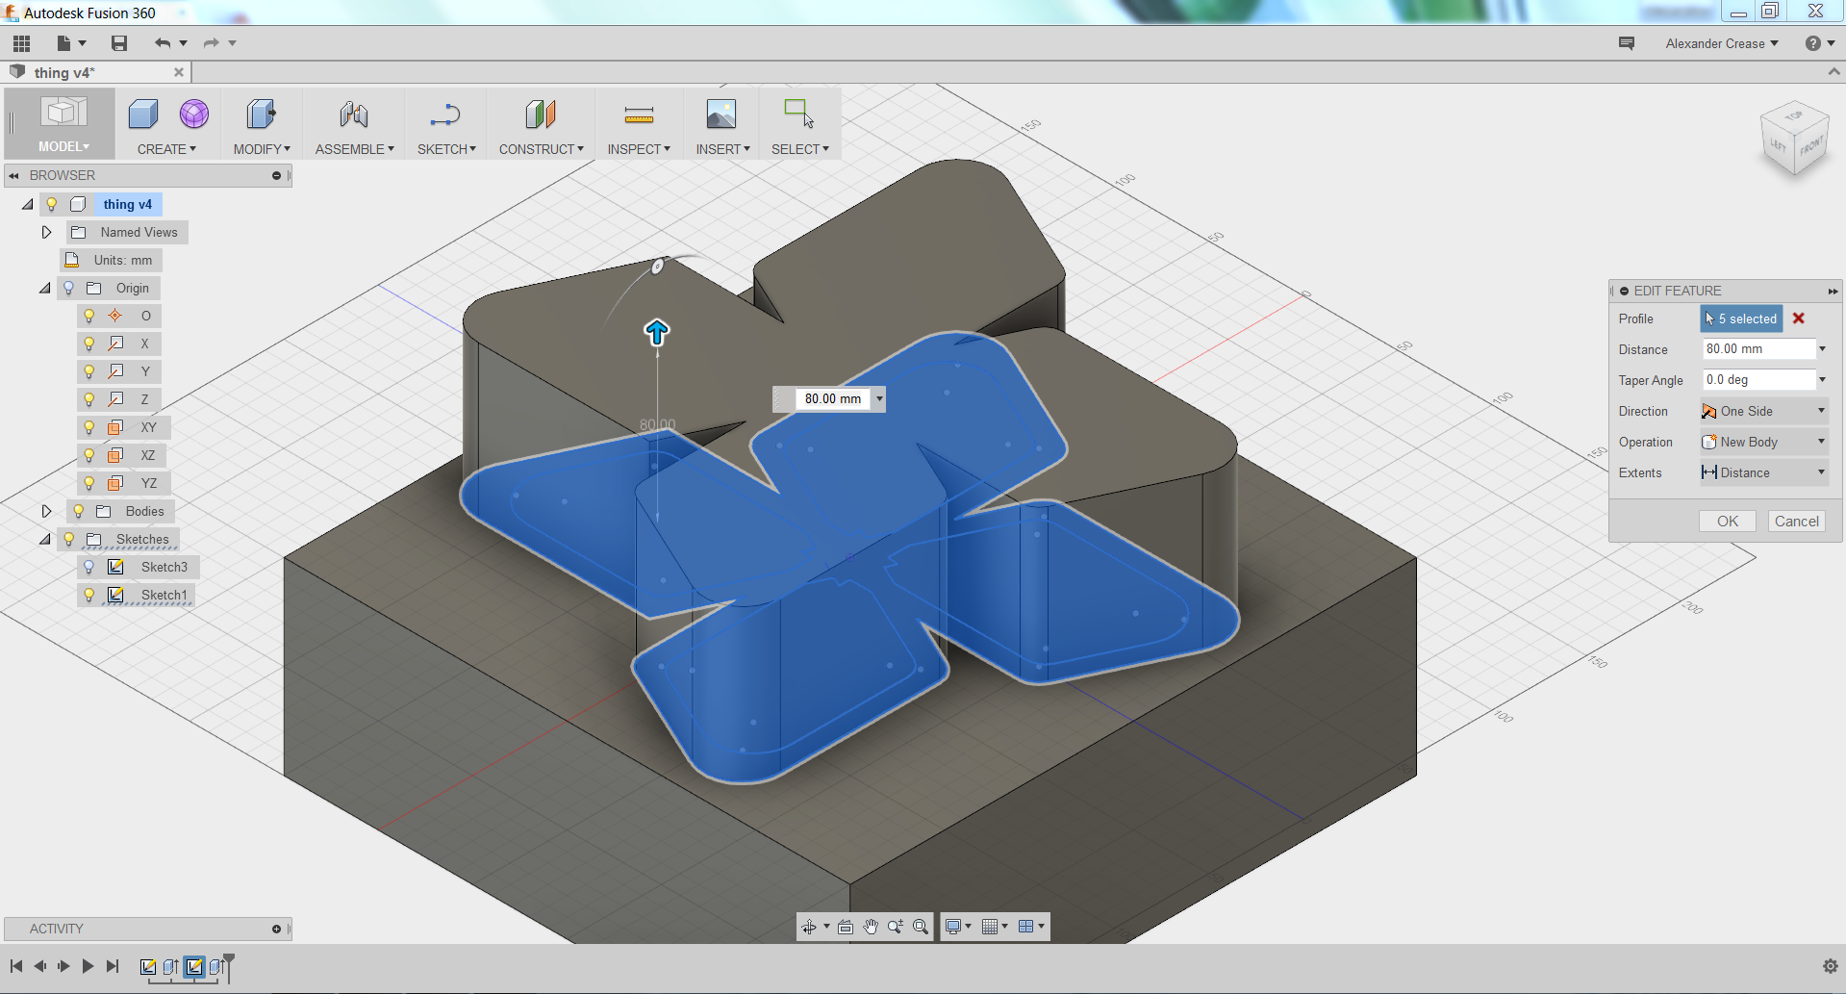
Task: Click the 80.00 mm distance input field
Action: click(x=1758, y=348)
